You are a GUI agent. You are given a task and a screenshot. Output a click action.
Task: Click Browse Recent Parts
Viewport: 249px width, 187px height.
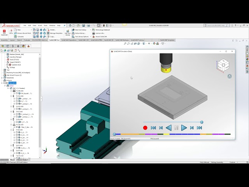coord(23,33)
